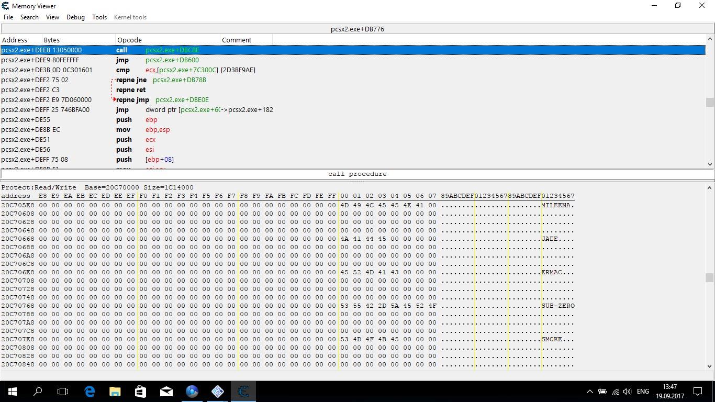Select the highlighted call pcsx2.exe+DBC8E row
715x402 pixels.
(x=353, y=50)
